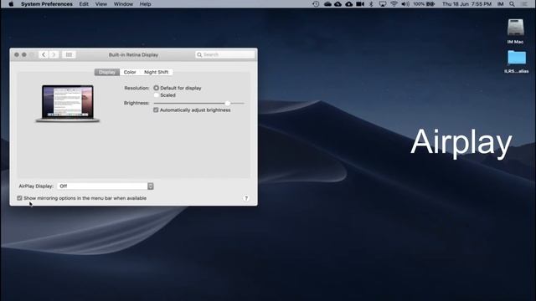Screen dimensions: 536x301
Task: Toggle Automatically adjust brightness checkbox
Action: tap(156, 110)
